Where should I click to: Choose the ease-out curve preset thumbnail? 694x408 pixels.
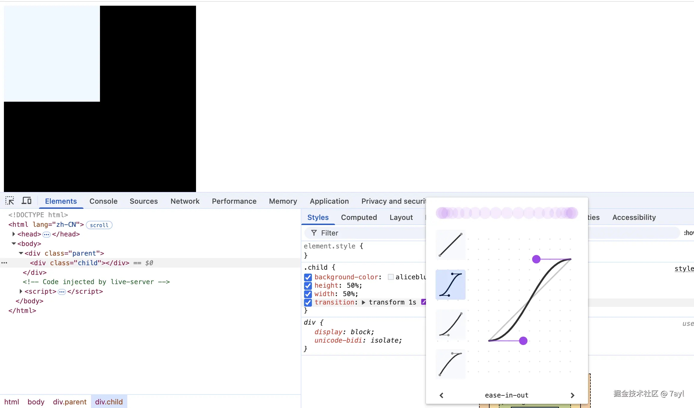(450, 364)
